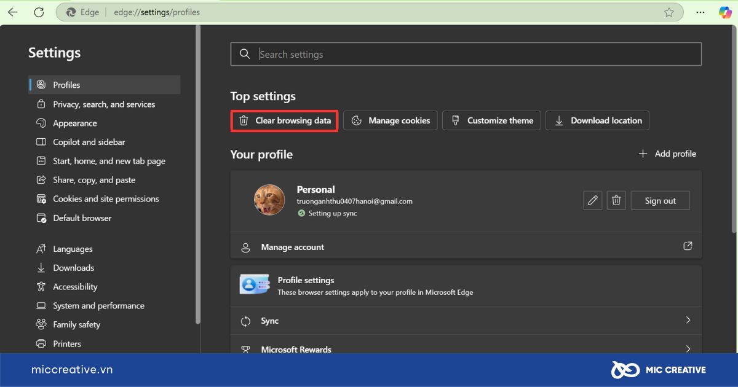Click the Sync circular arrows icon
The image size is (738, 387).
coord(245,321)
